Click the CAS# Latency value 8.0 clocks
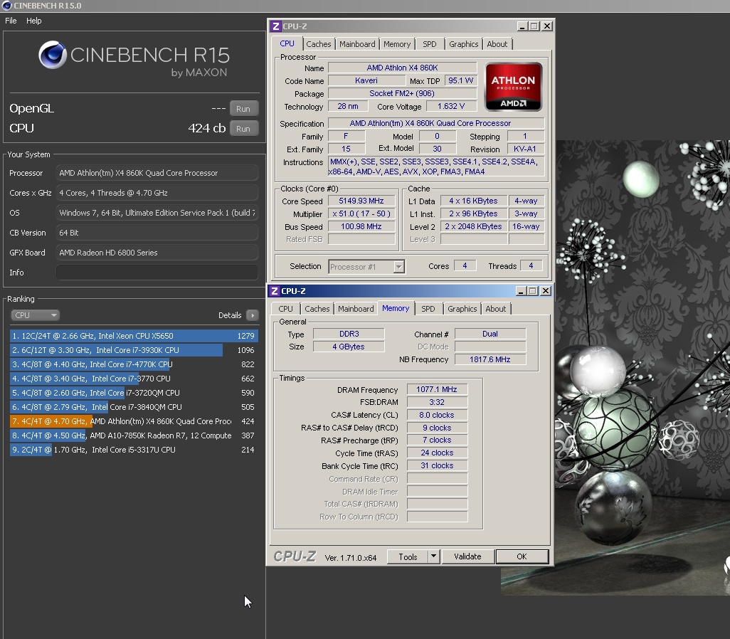The height and width of the screenshot is (639, 730). 437,415
